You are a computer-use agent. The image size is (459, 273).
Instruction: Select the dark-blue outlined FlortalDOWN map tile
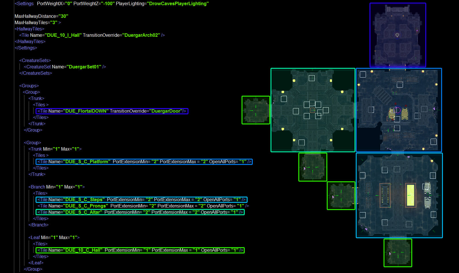398,35
